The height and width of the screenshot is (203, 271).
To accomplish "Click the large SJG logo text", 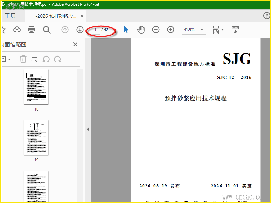I will point(237,59).
